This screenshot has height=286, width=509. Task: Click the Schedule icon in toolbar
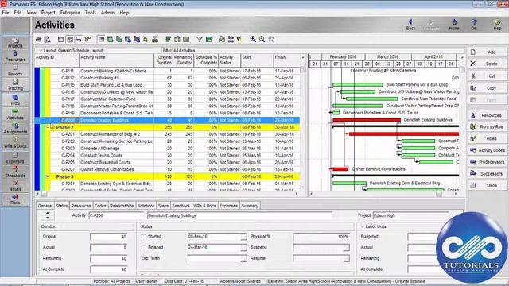pyautogui.click(x=222, y=39)
